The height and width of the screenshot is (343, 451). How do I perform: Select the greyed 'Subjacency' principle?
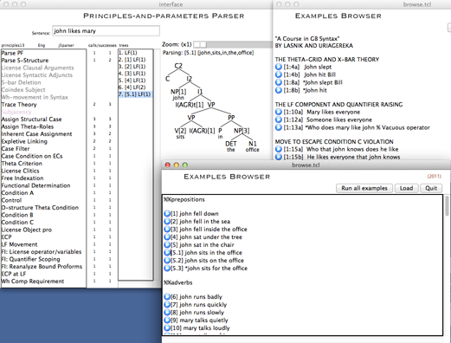[16, 112]
